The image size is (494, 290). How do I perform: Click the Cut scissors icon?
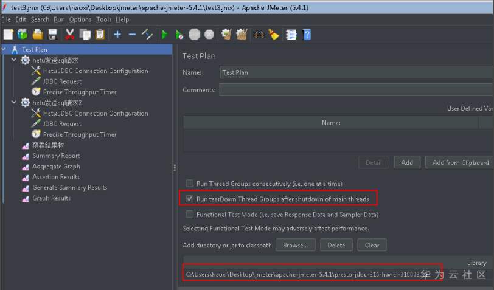[x=69, y=34]
